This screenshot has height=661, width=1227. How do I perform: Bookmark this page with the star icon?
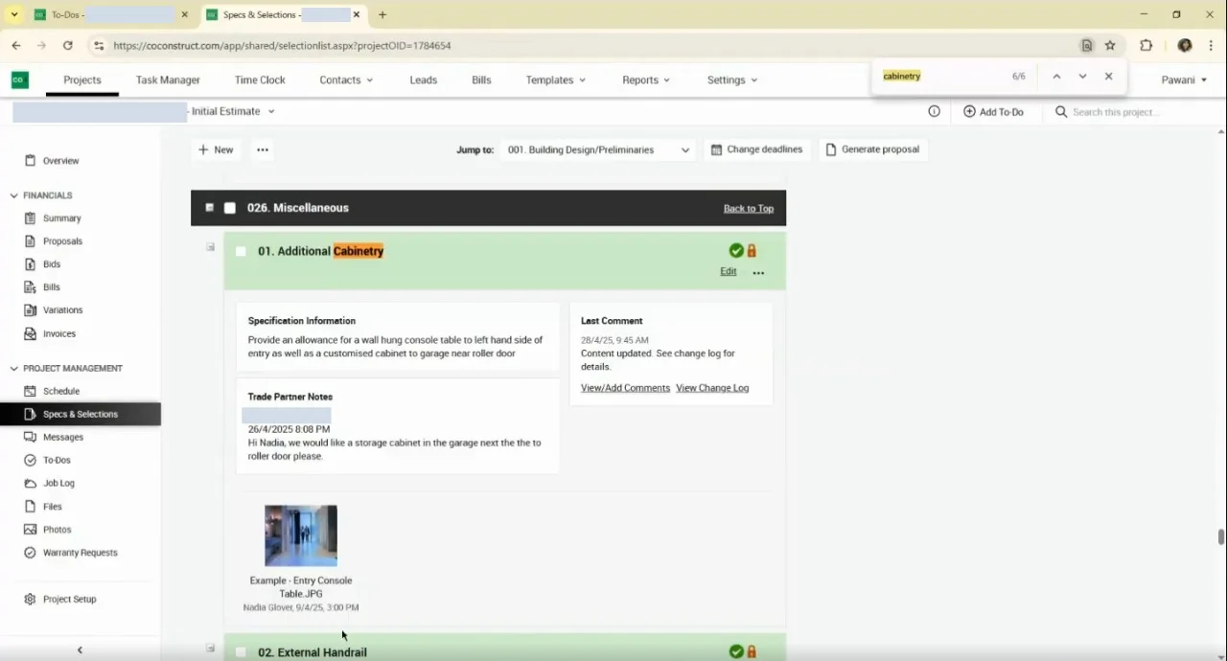1110,45
